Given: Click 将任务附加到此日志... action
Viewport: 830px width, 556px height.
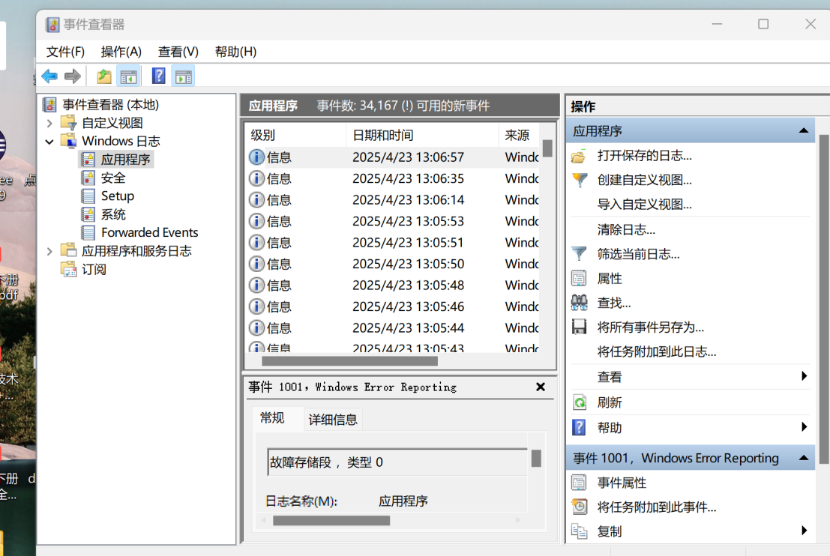Looking at the screenshot, I should 656,351.
